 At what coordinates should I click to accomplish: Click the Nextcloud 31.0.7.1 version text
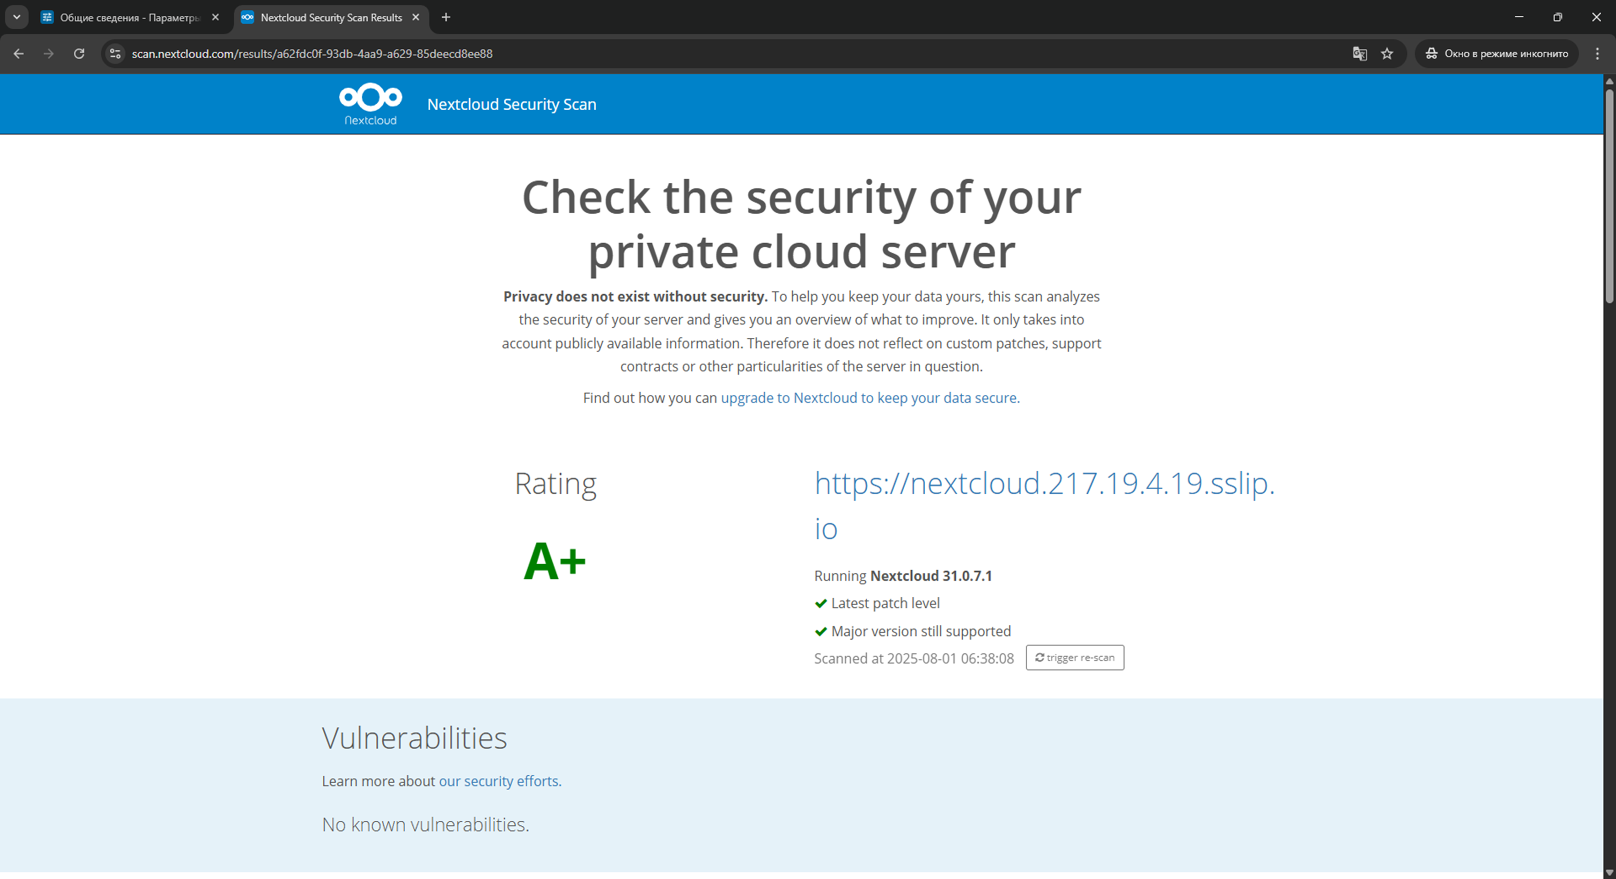click(931, 576)
